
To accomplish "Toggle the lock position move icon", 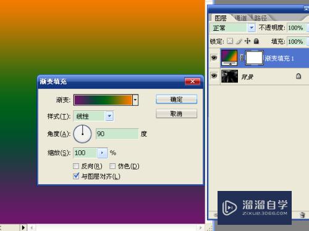I will tap(247, 41).
